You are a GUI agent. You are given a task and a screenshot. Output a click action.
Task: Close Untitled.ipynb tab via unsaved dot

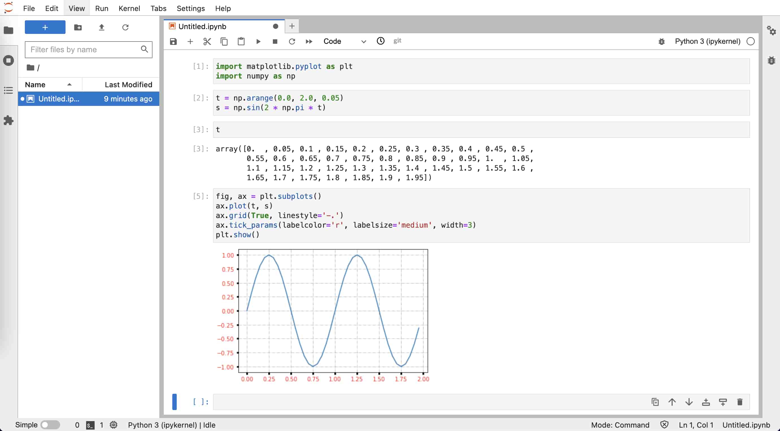click(x=276, y=26)
